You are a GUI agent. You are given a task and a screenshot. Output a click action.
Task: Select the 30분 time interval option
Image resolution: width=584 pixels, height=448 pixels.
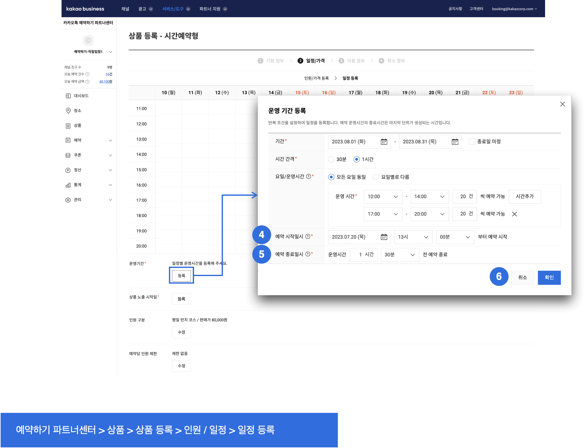[331, 159]
